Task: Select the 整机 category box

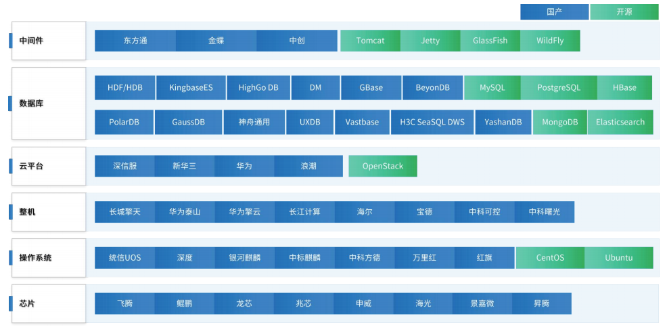Action: (49, 211)
